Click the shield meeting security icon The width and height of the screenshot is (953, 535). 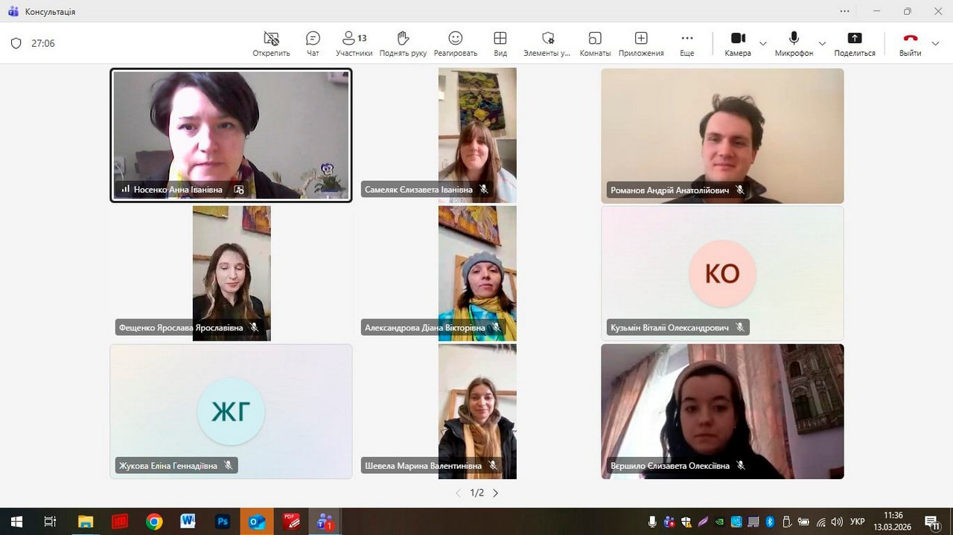[16, 43]
